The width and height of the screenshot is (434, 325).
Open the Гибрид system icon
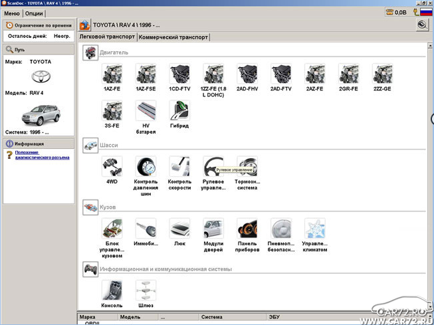pos(179,110)
